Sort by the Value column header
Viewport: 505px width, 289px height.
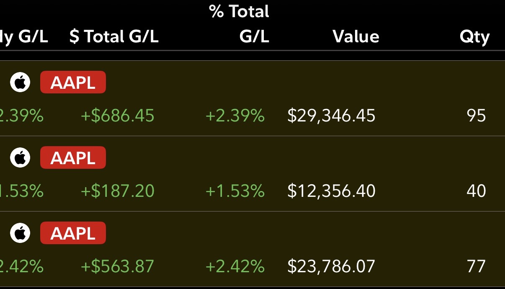(x=356, y=37)
